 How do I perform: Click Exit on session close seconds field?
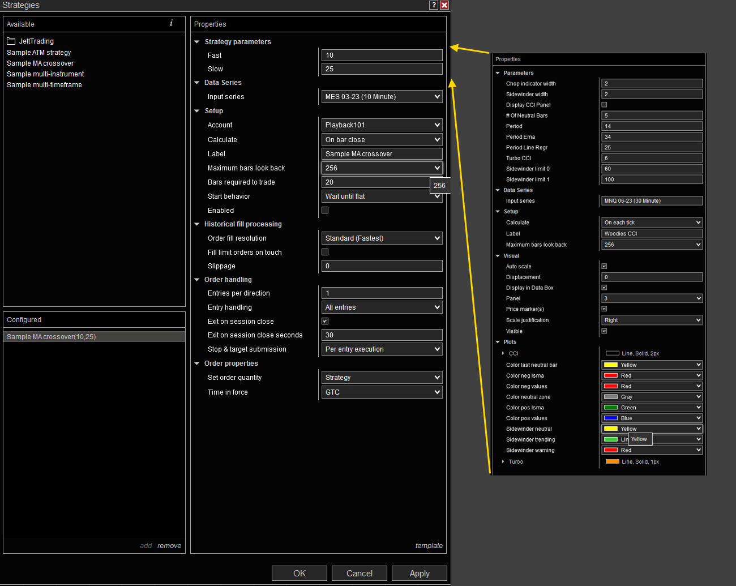tap(382, 335)
